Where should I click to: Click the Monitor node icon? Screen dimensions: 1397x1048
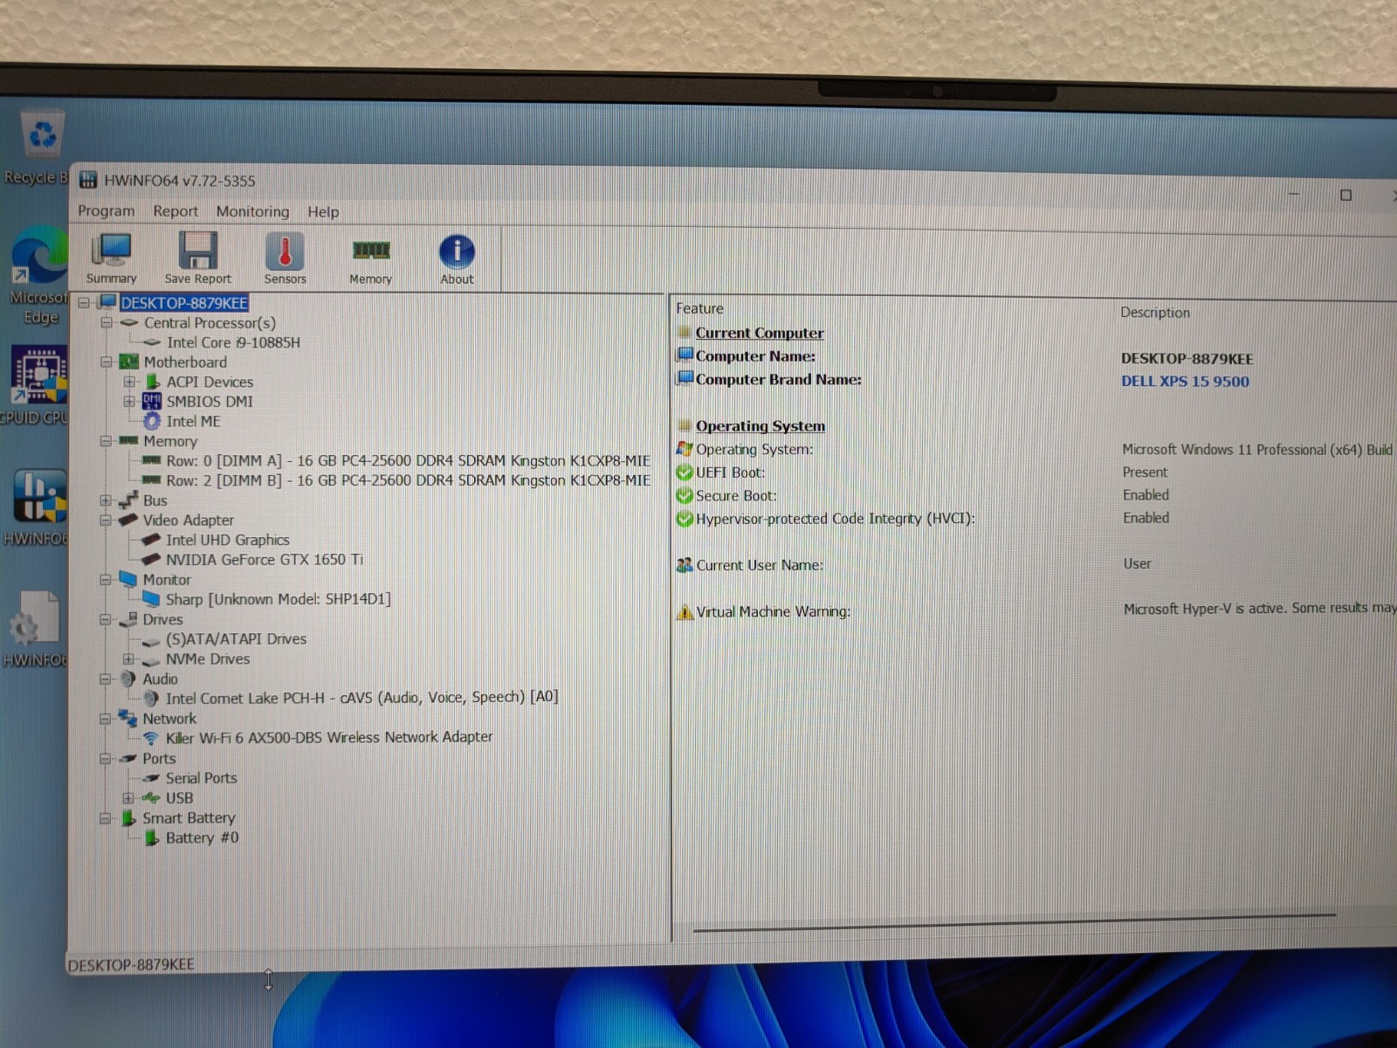127,579
